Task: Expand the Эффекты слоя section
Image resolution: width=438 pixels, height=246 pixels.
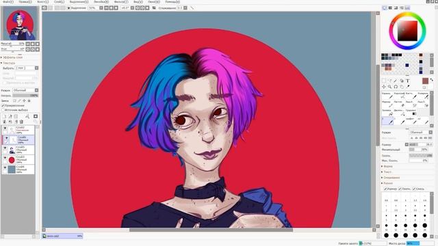Action: point(12,57)
